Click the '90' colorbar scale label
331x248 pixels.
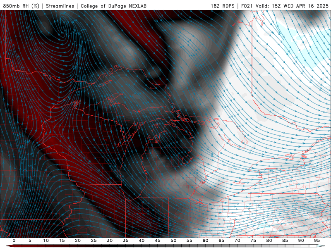coord(301,241)
